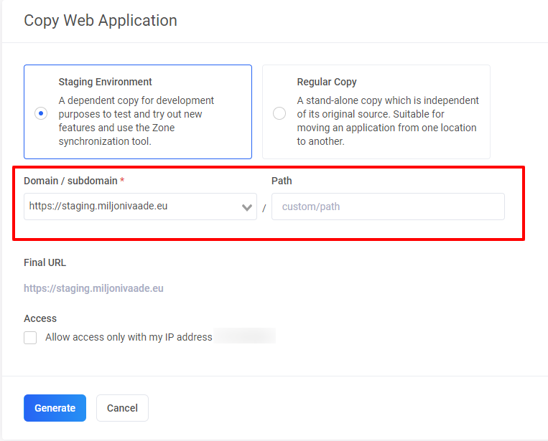Focus the Path input field
The height and width of the screenshot is (441, 548).
click(388, 207)
